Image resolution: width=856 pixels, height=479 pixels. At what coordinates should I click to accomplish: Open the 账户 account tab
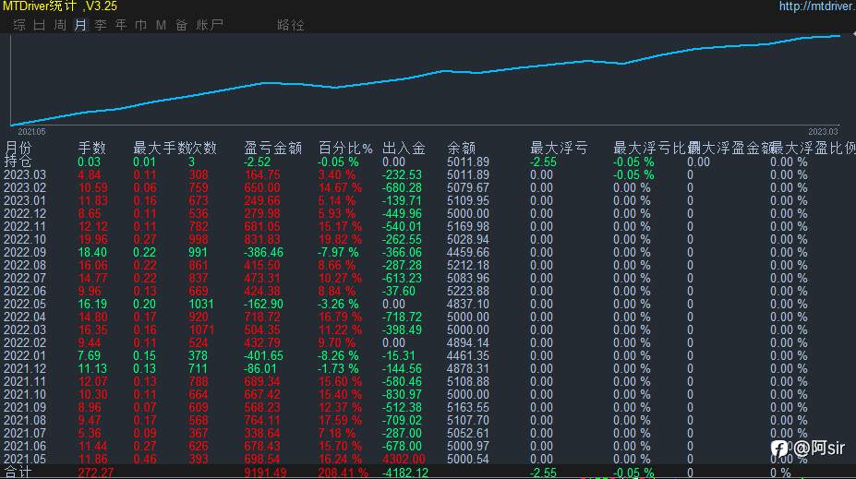pos(210,25)
